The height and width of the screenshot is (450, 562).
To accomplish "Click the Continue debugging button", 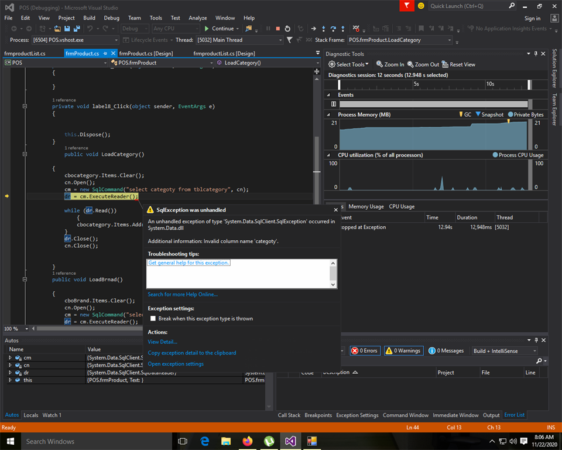I will [x=220, y=28].
